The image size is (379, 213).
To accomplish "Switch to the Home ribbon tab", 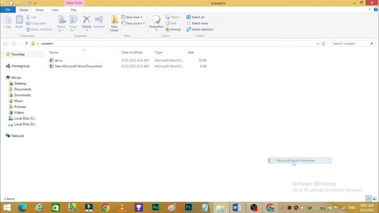I will [24, 10].
